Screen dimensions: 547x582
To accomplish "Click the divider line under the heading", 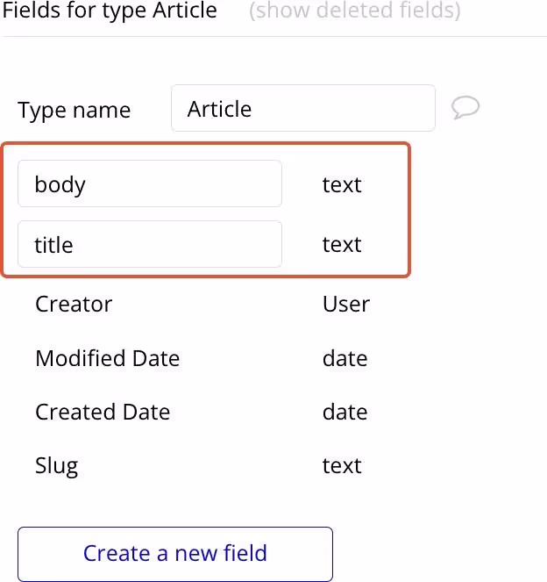I will tap(273, 36).
